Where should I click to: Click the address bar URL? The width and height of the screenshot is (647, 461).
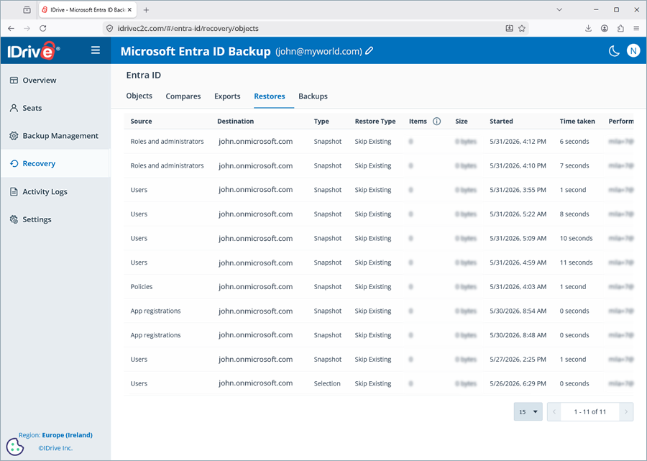pos(188,29)
